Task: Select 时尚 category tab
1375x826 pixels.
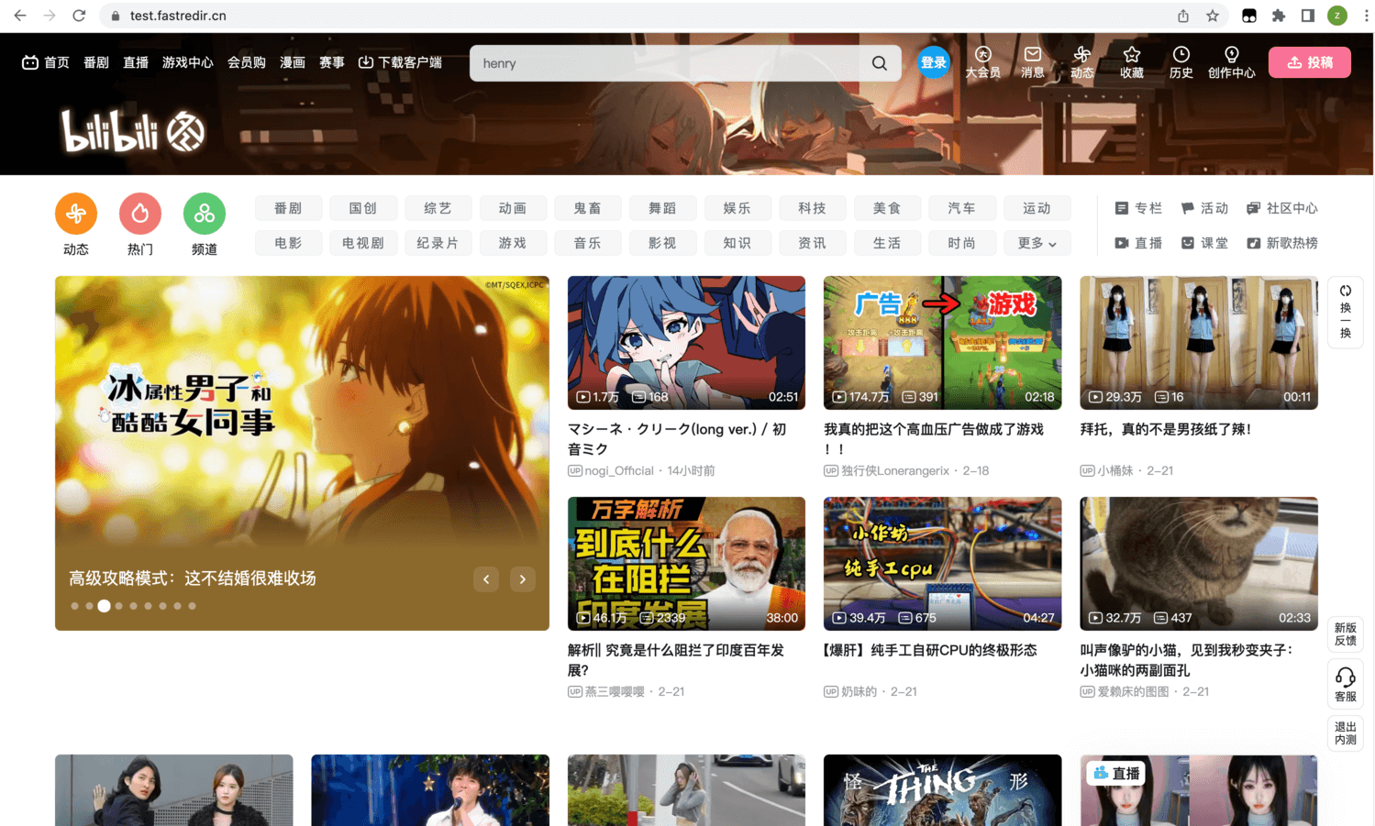Action: click(962, 243)
